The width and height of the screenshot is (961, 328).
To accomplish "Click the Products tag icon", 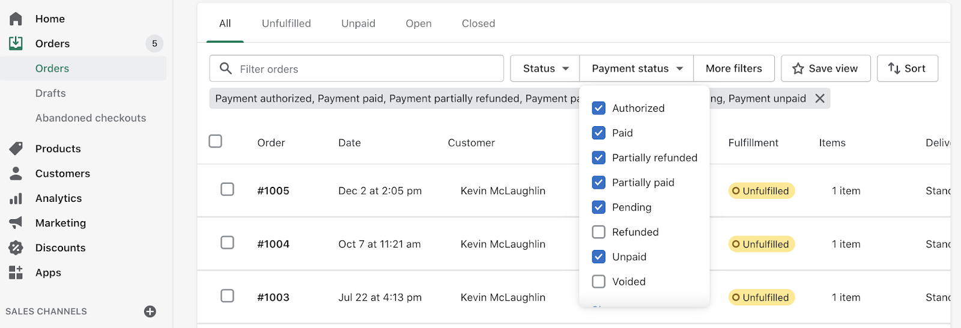I will [x=16, y=148].
